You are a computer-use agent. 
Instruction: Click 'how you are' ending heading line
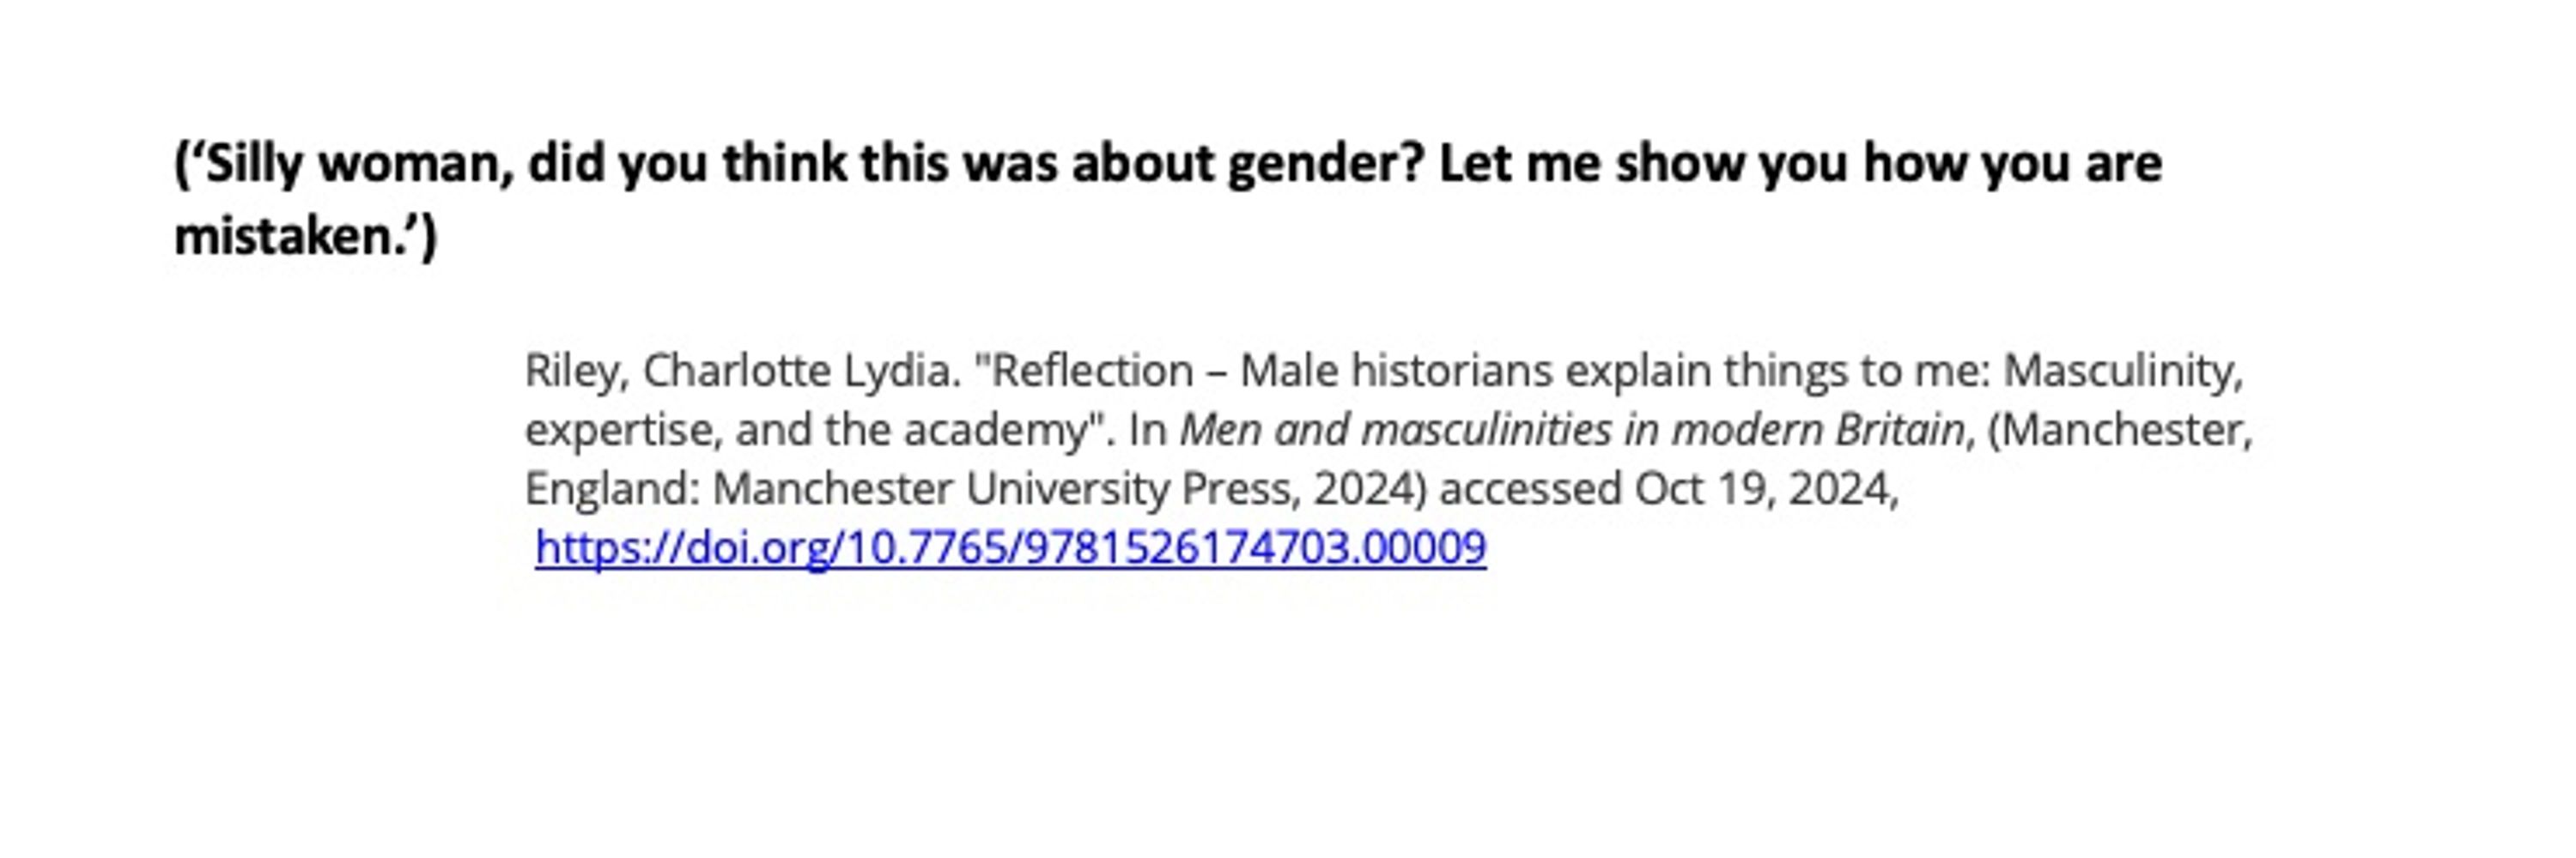2012,163
